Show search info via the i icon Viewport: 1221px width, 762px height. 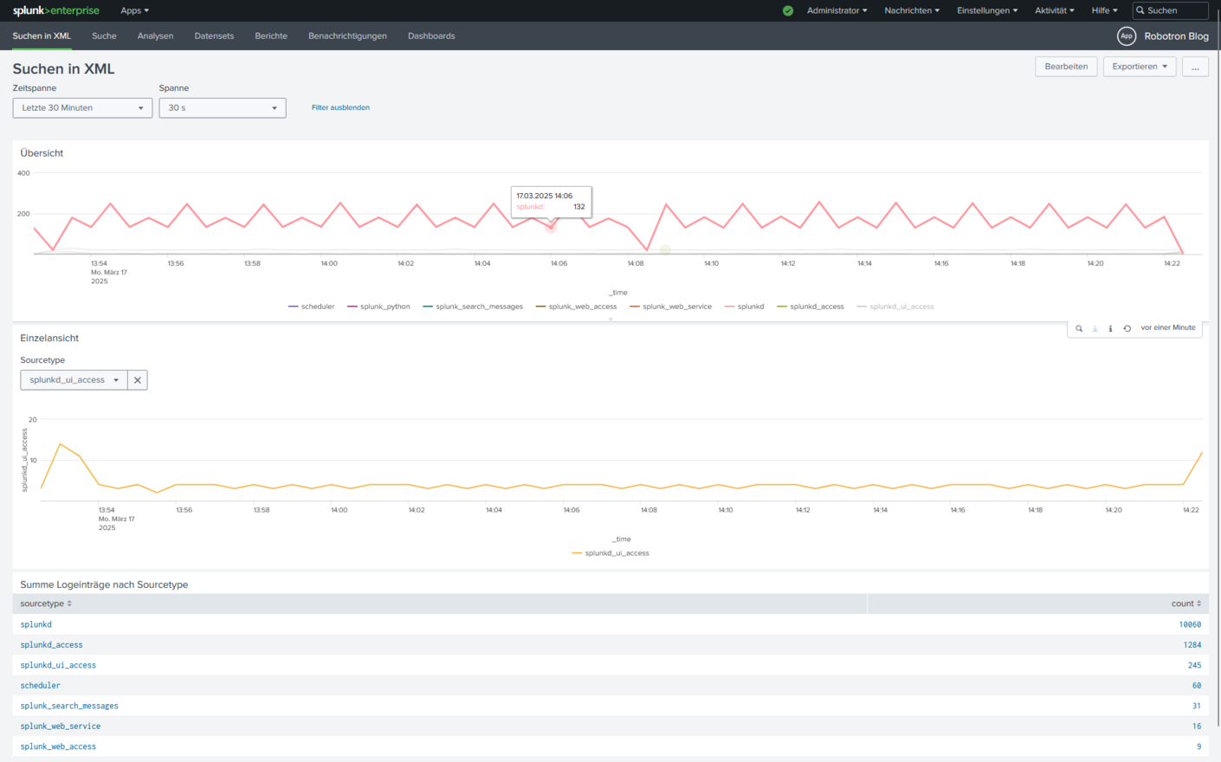[x=1110, y=328]
